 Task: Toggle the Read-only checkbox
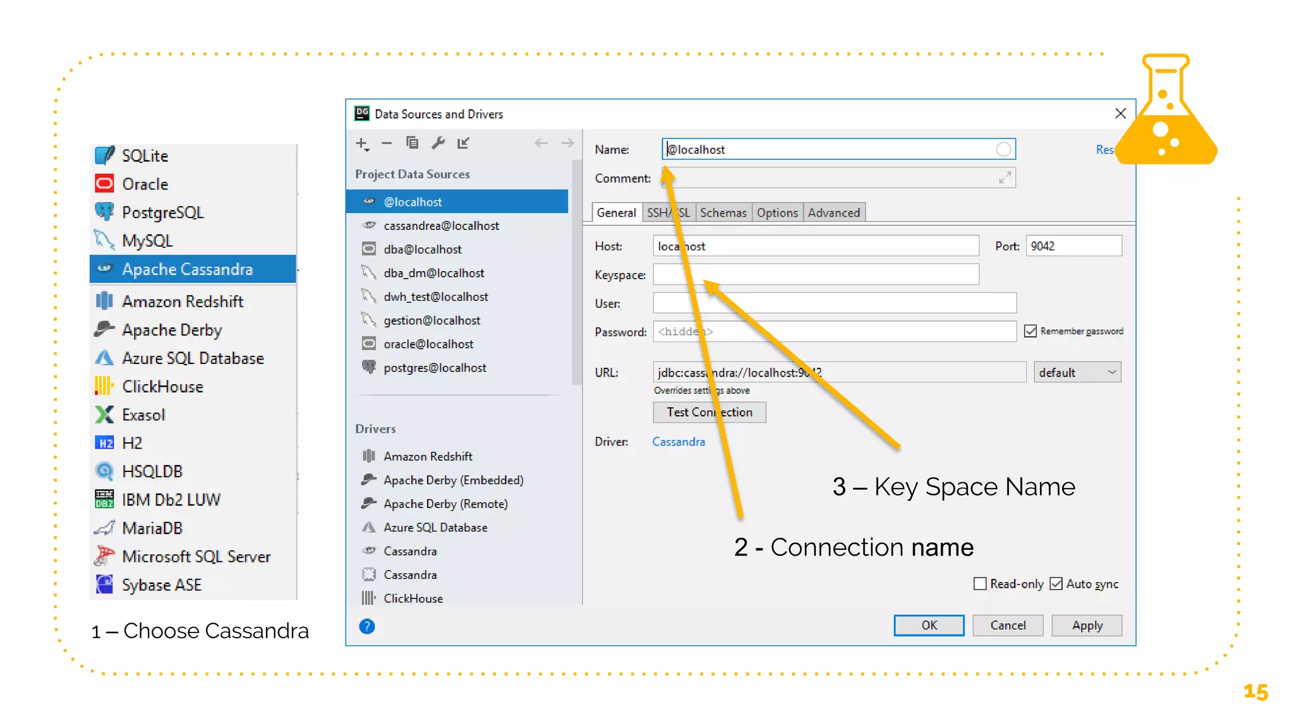980,584
